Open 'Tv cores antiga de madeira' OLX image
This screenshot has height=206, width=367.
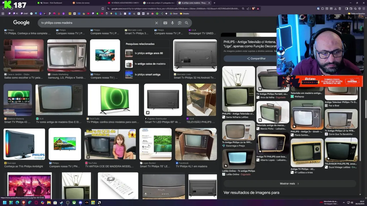pyautogui.click(x=59, y=100)
